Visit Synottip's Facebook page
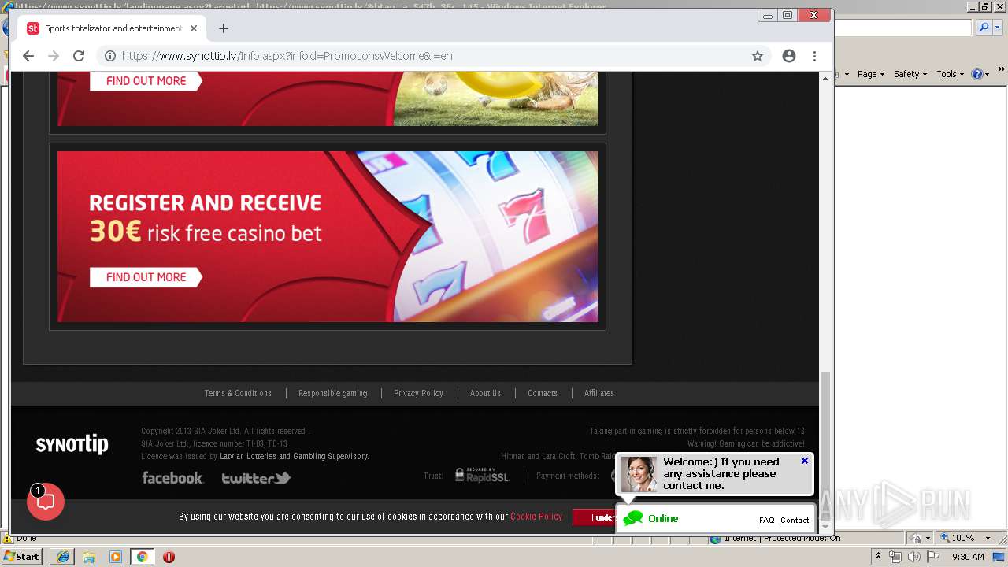 pyautogui.click(x=172, y=478)
